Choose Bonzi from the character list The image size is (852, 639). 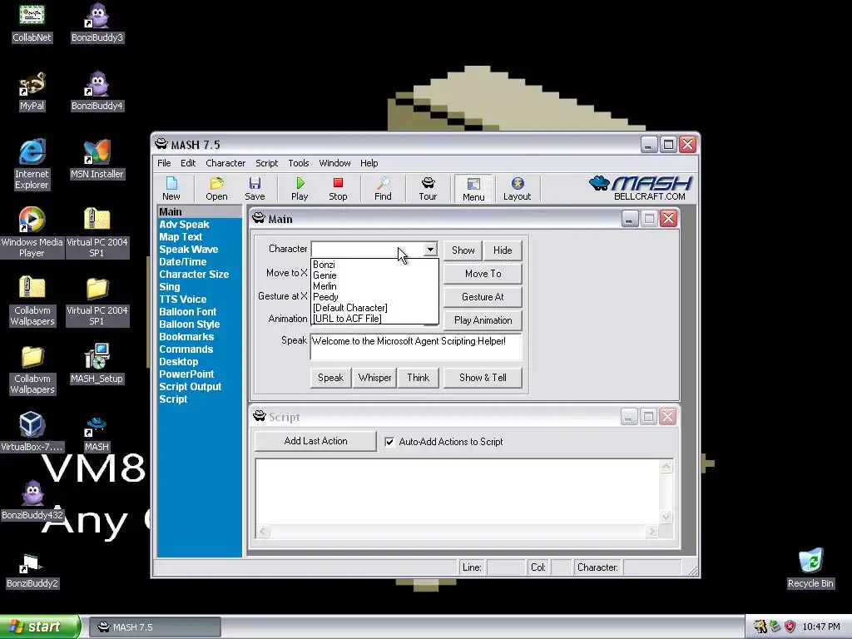[374, 265]
